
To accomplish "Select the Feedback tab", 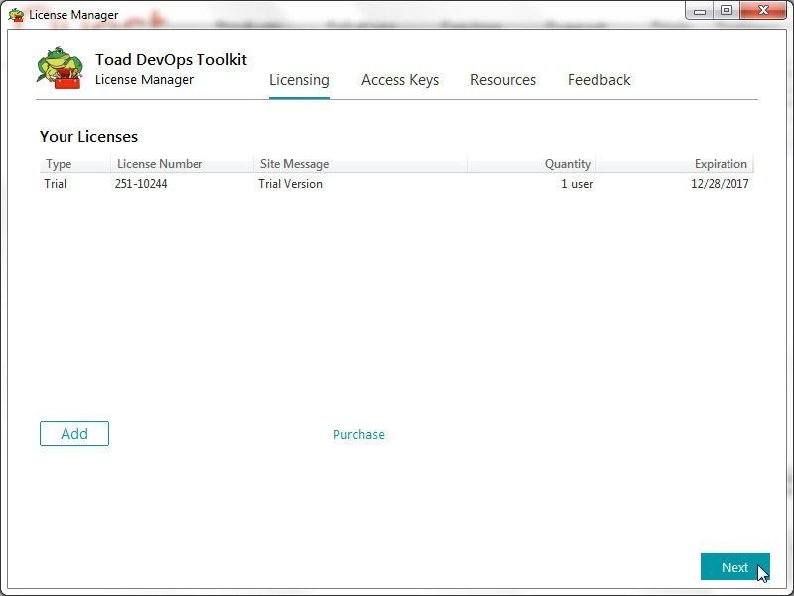I will click(599, 80).
